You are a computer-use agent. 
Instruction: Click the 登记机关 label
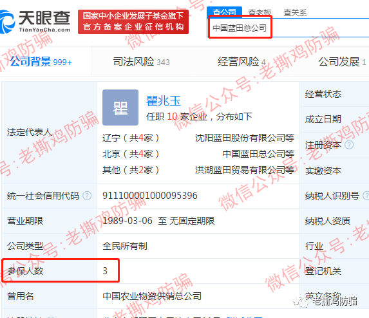click(x=323, y=271)
